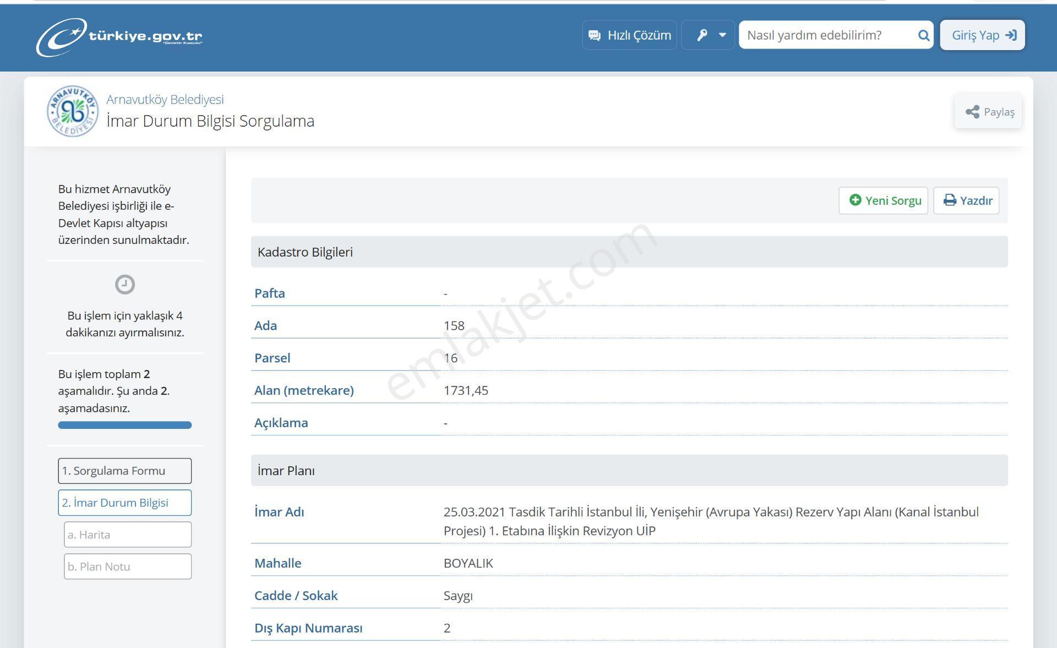Open the a. Harita sub-step

click(x=128, y=535)
